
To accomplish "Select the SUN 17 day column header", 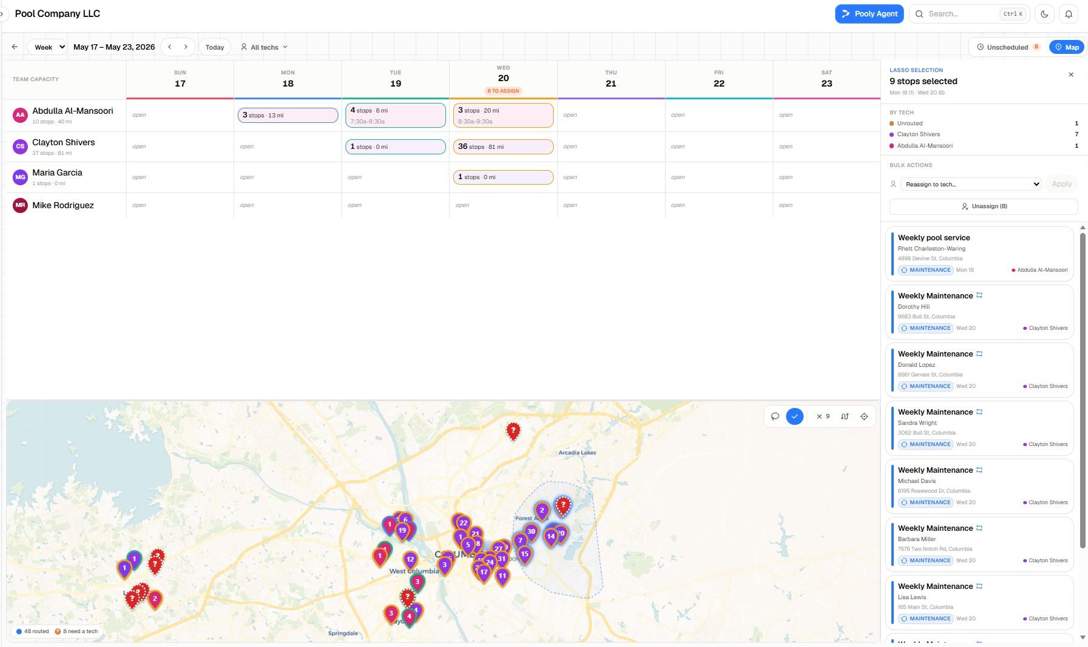I will click(x=180, y=79).
